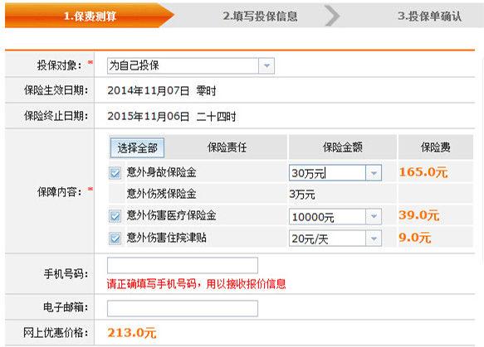The image size is (484, 347).
Task: Click the 3万元 amount text
Action: [x=302, y=195]
